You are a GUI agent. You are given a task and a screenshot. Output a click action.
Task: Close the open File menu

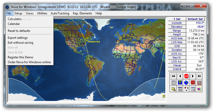click(8, 13)
